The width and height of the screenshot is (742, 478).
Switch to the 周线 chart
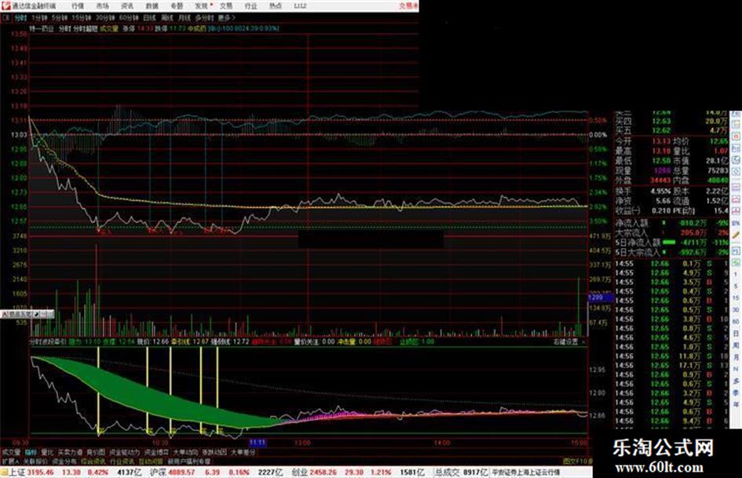pyautogui.click(x=167, y=18)
